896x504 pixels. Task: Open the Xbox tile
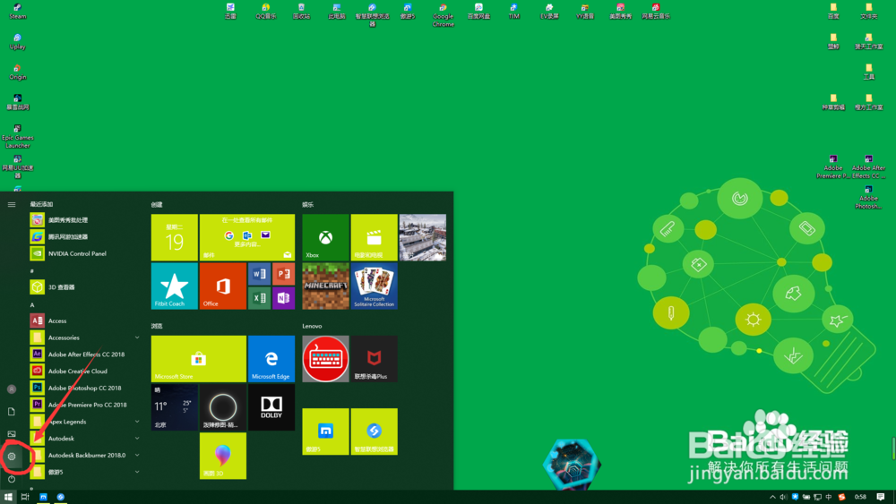pyautogui.click(x=325, y=237)
